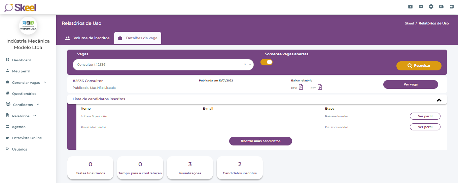458x183 pixels.
Task: Click Mostrar mais candidatos button
Action: [260, 141]
